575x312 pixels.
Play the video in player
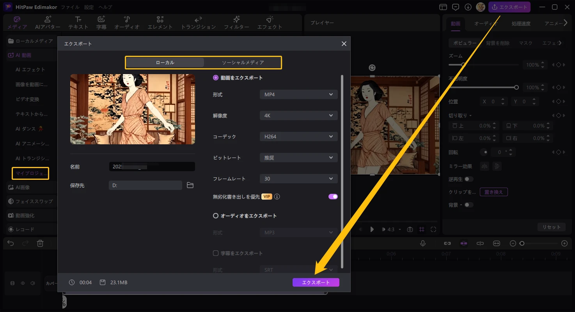(x=372, y=229)
